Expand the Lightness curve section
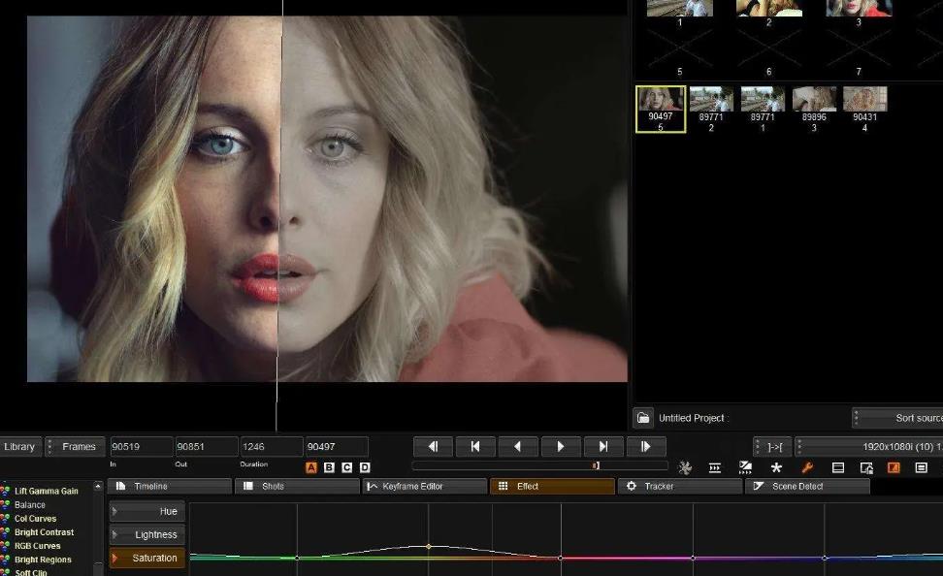 click(x=146, y=534)
